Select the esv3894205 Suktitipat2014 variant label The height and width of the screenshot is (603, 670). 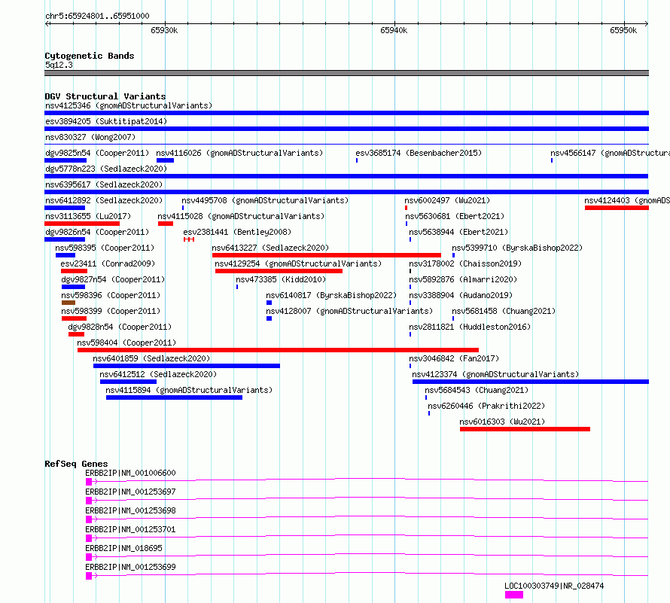[x=106, y=121]
